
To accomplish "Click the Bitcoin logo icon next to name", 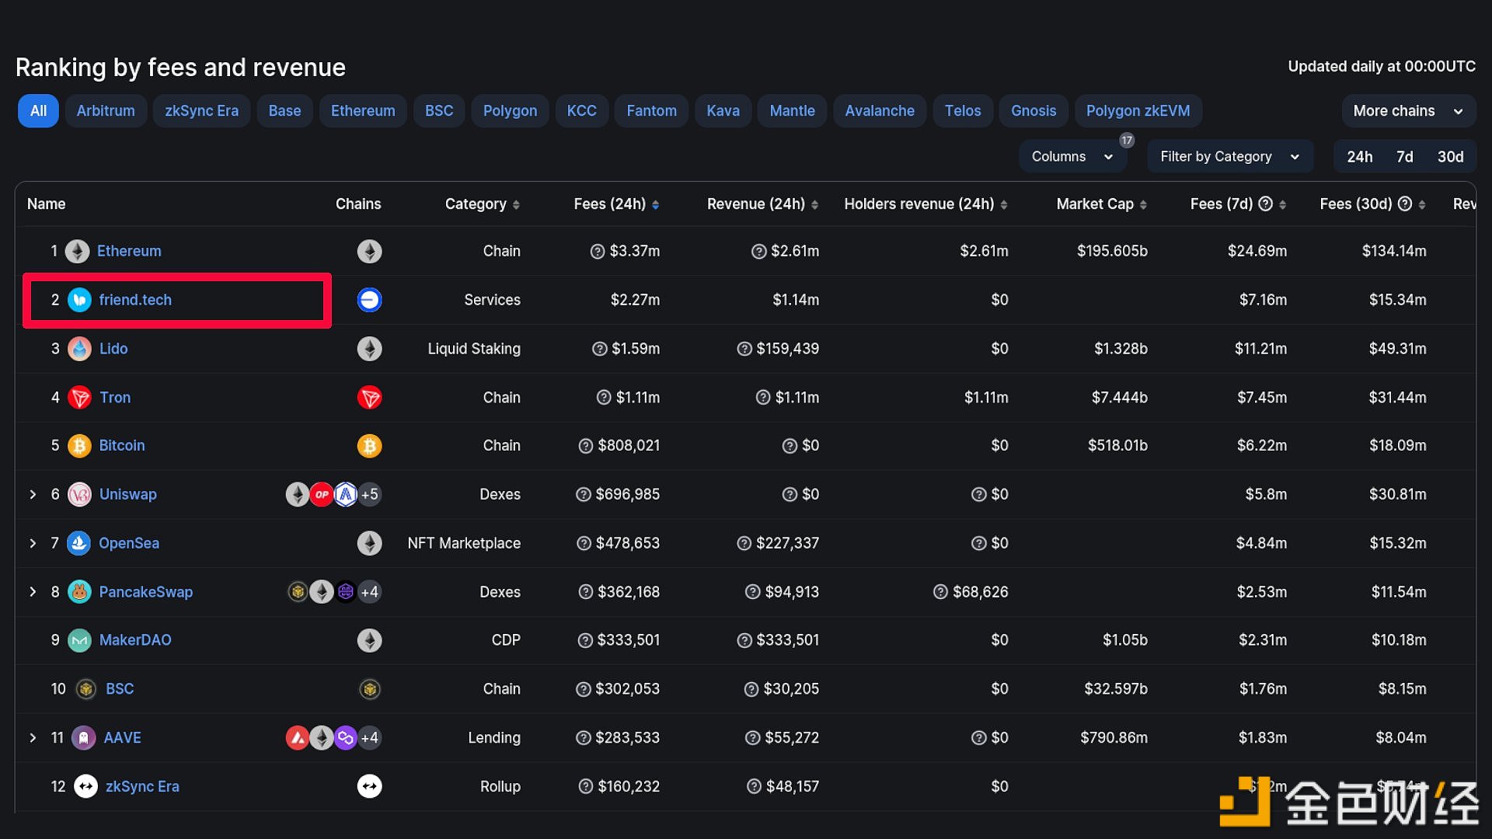I will coord(79,446).
